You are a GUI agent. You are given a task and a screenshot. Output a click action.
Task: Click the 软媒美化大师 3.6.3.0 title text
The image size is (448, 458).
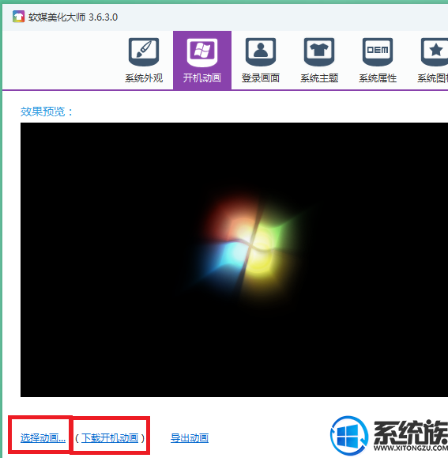73,17
